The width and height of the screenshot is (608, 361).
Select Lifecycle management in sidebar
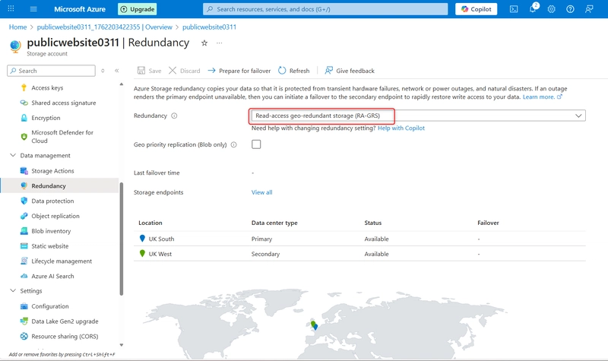pos(61,261)
